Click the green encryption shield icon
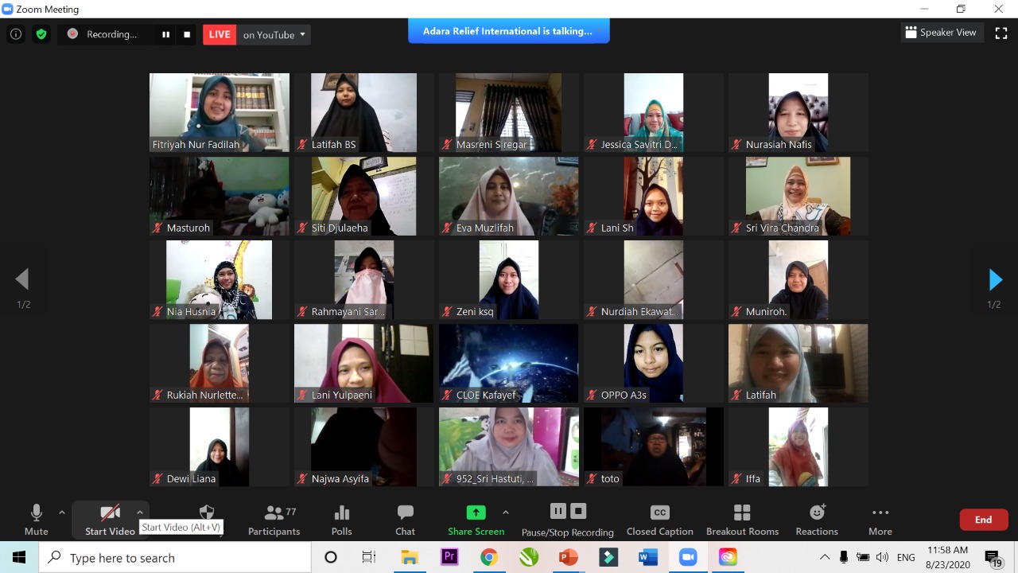This screenshot has width=1018, height=573. coord(41,34)
